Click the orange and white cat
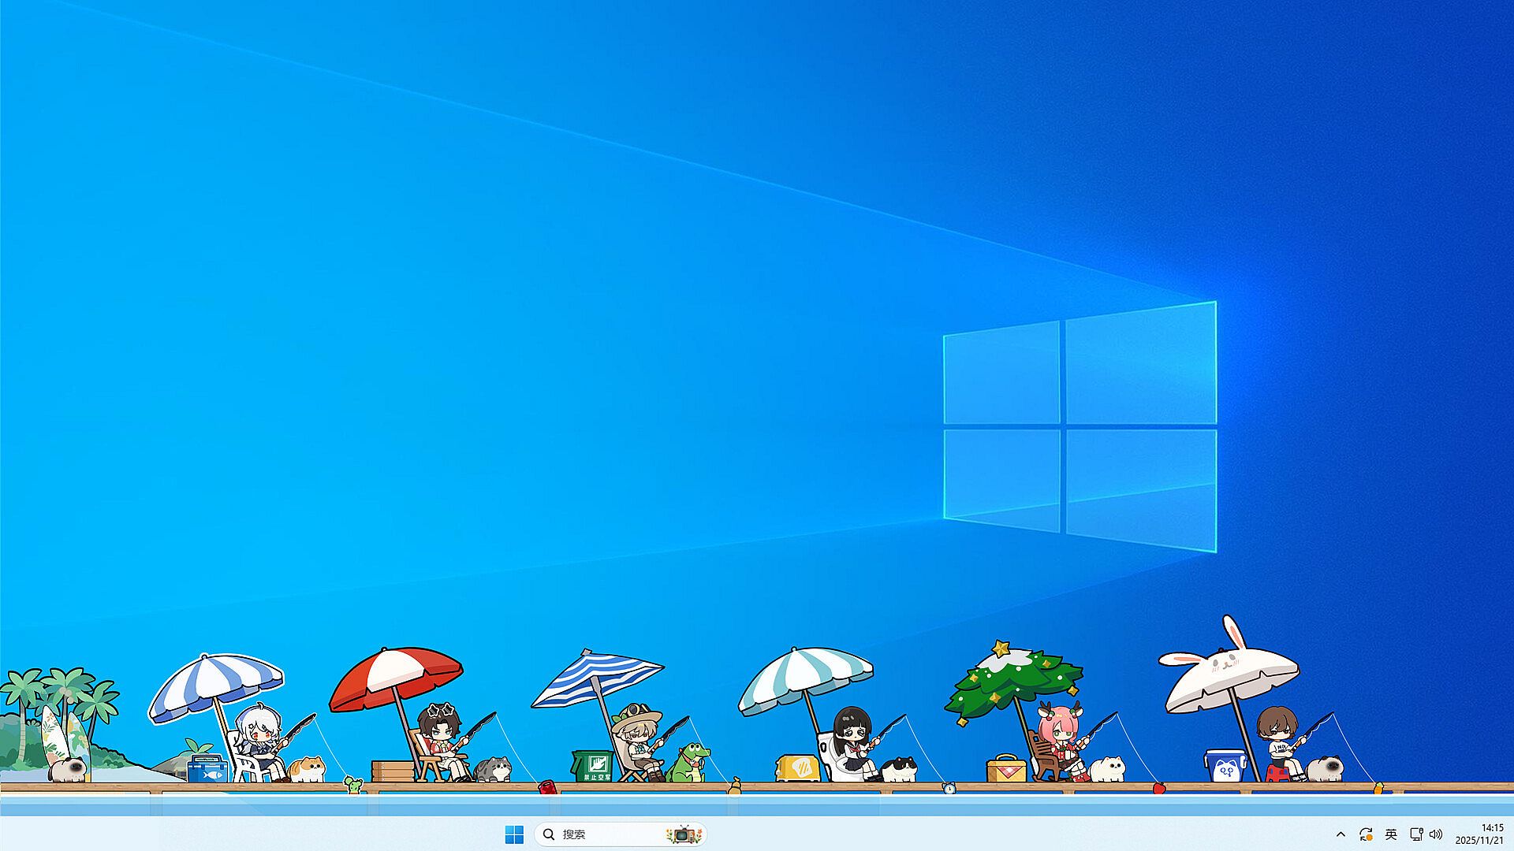 [x=308, y=768]
